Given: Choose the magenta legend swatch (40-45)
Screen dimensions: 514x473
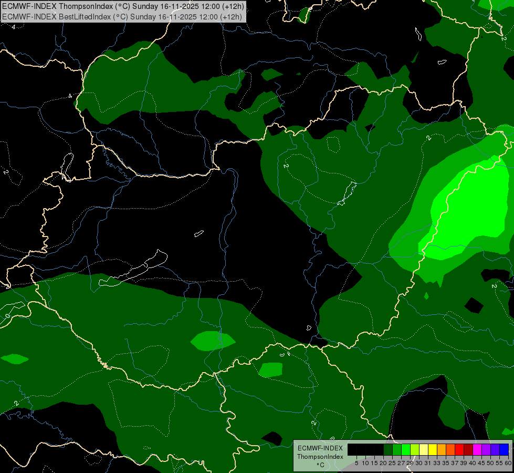Looking at the screenshot, I should tap(477, 449).
